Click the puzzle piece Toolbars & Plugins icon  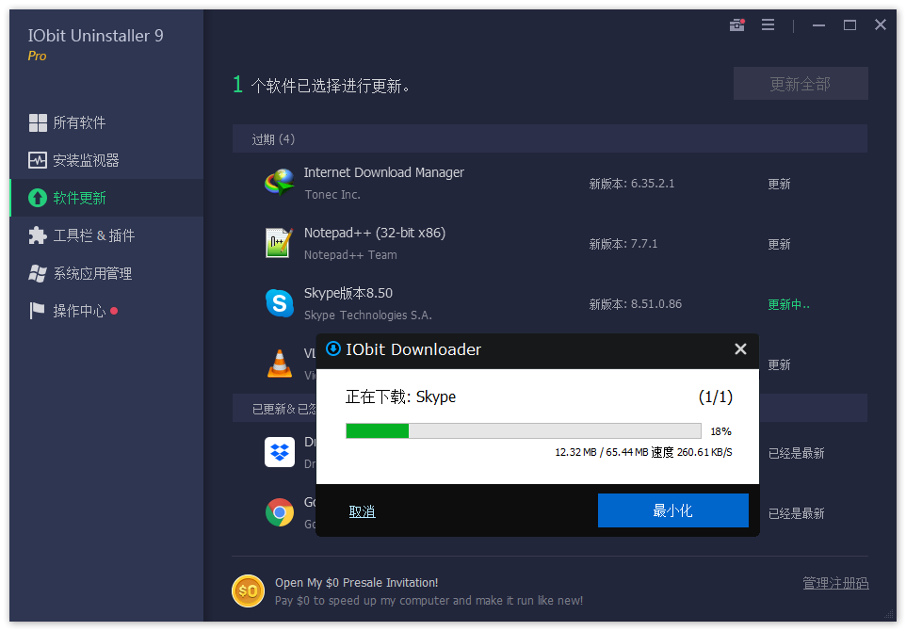coord(38,235)
